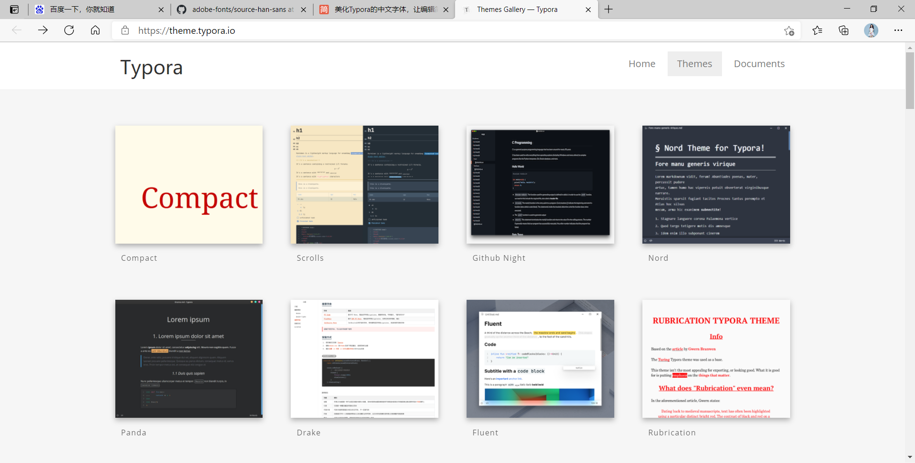Open the tab actions icon at top-left
The image size is (915, 463).
(x=14, y=10)
